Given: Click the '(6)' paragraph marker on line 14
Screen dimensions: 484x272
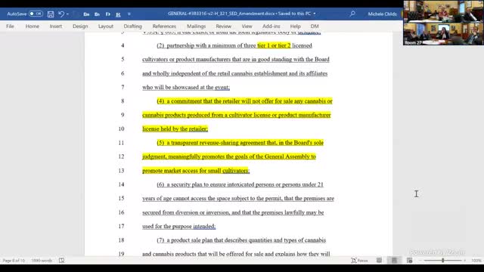Looking at the screenshot, I should click(x=160, y=184).
